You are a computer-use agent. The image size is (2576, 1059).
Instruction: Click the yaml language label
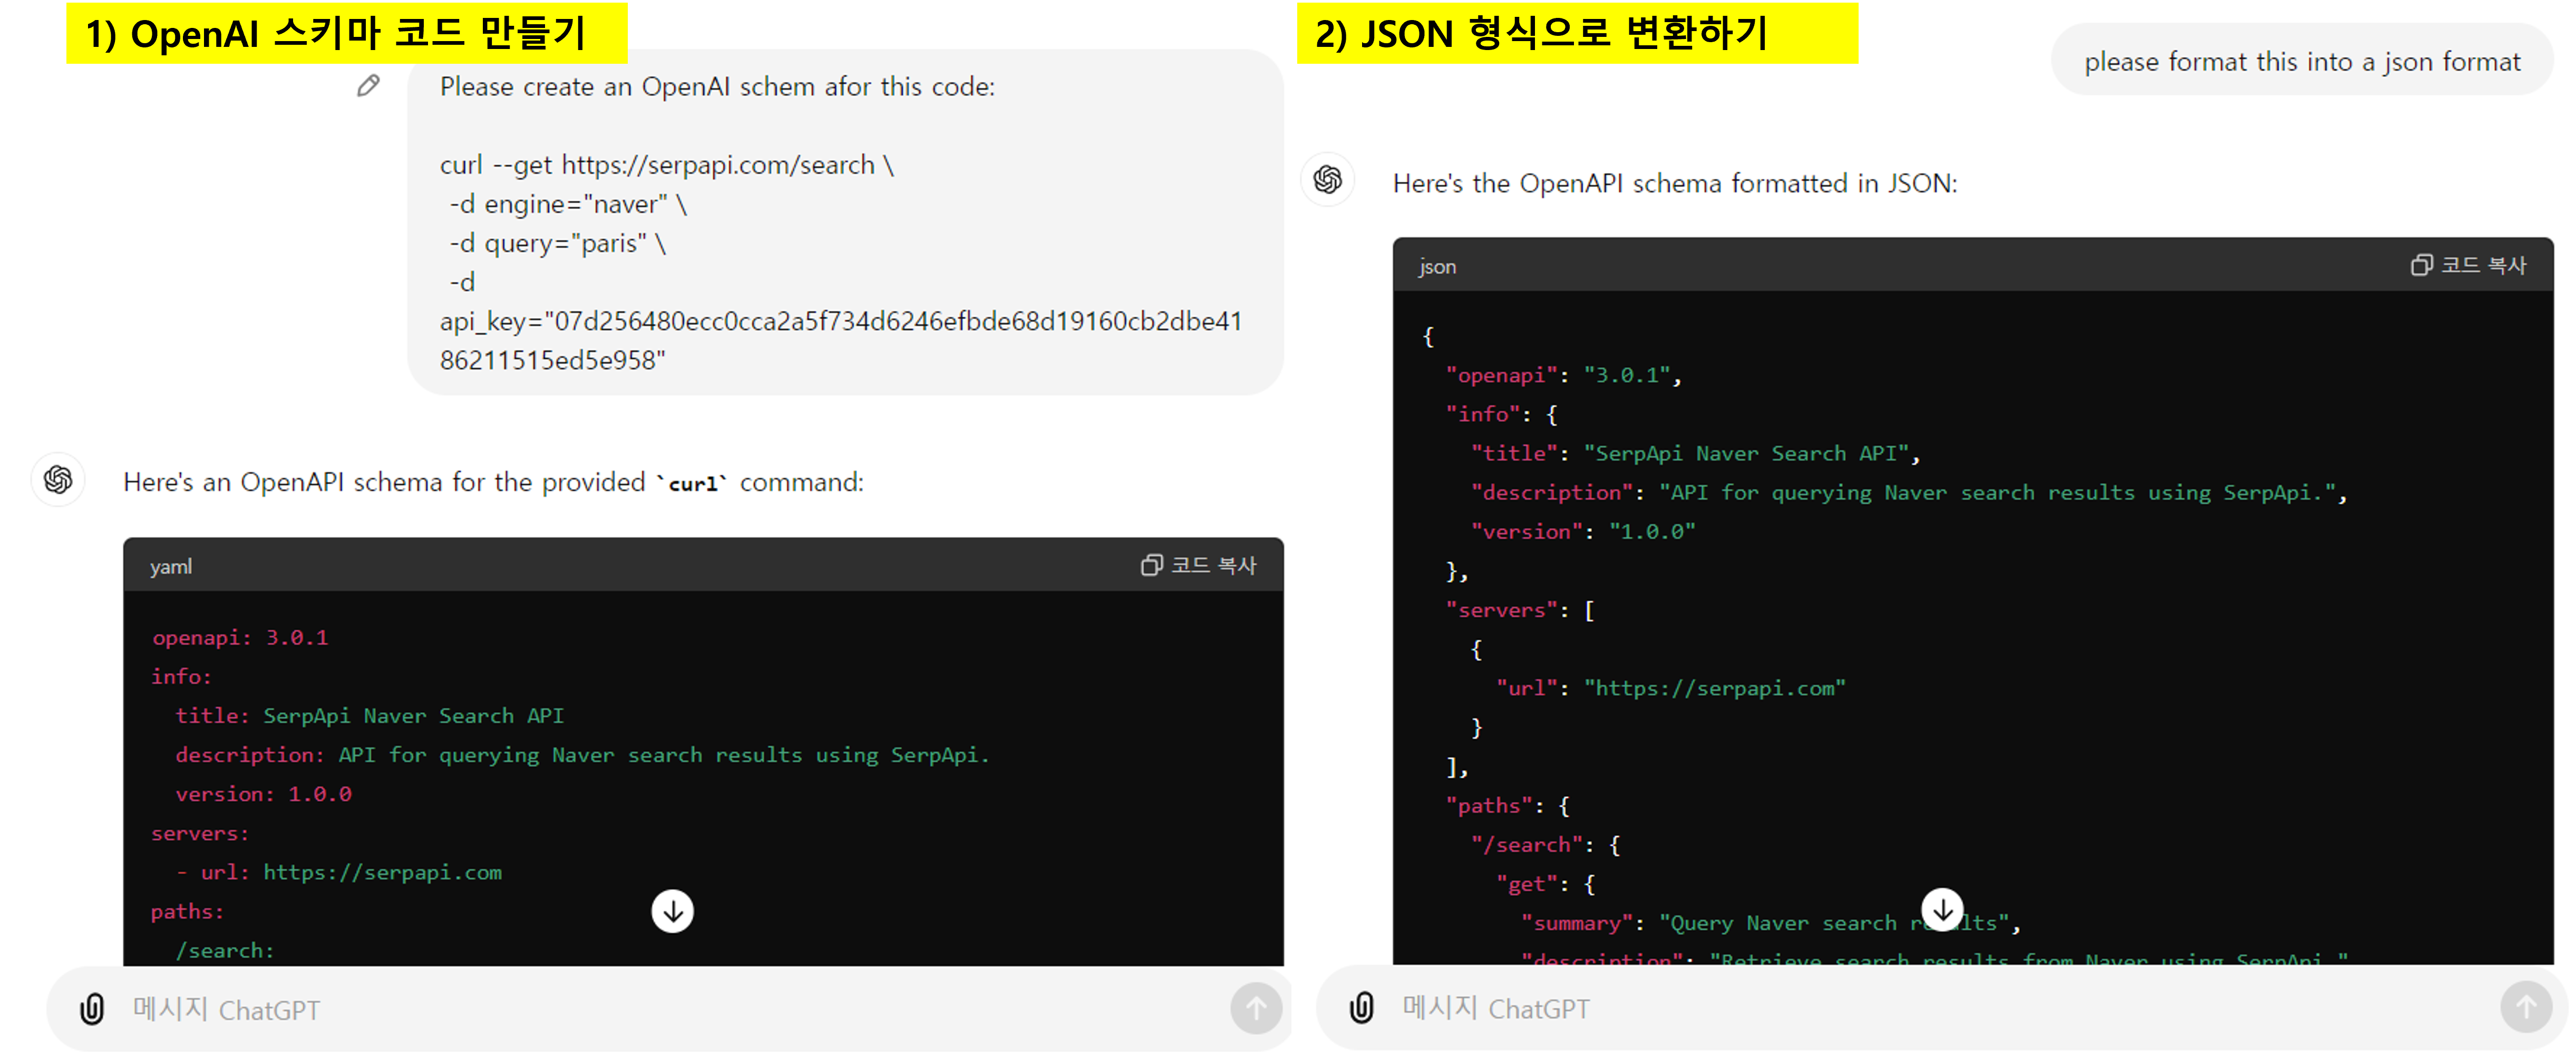171,567
